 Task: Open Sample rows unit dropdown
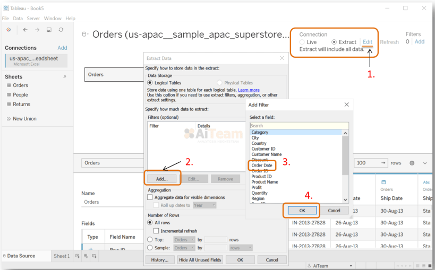click(x=241, y=248)
